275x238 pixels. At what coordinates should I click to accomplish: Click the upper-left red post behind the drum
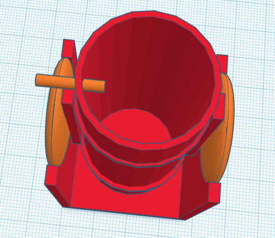69,48
